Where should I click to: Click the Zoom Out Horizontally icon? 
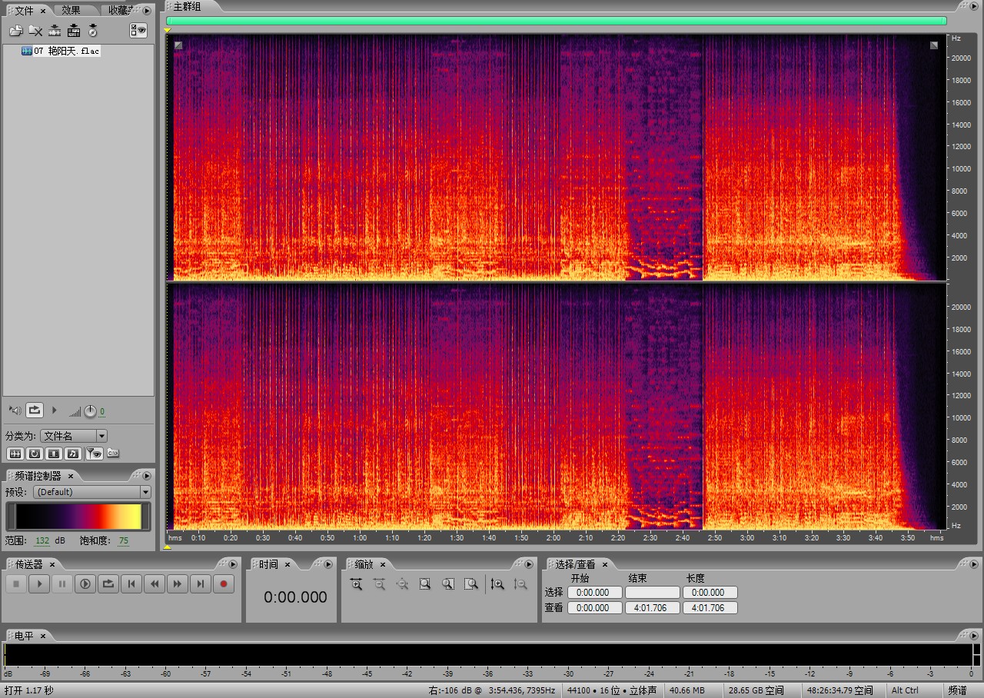pyautogui.click(x=379, y=584)
